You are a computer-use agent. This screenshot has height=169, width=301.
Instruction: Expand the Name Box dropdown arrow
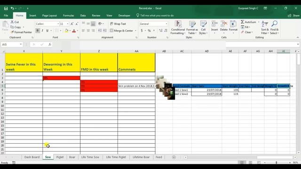(x=21, y=45)
